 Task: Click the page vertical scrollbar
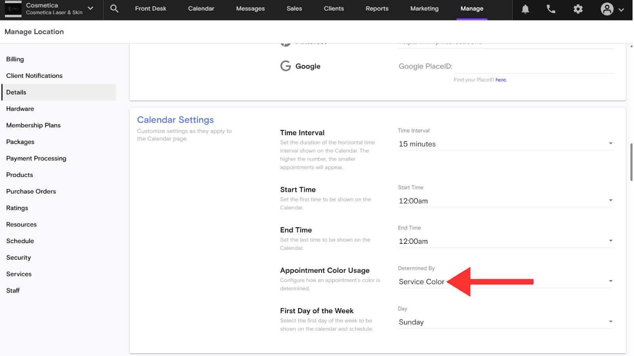[631, 163]
